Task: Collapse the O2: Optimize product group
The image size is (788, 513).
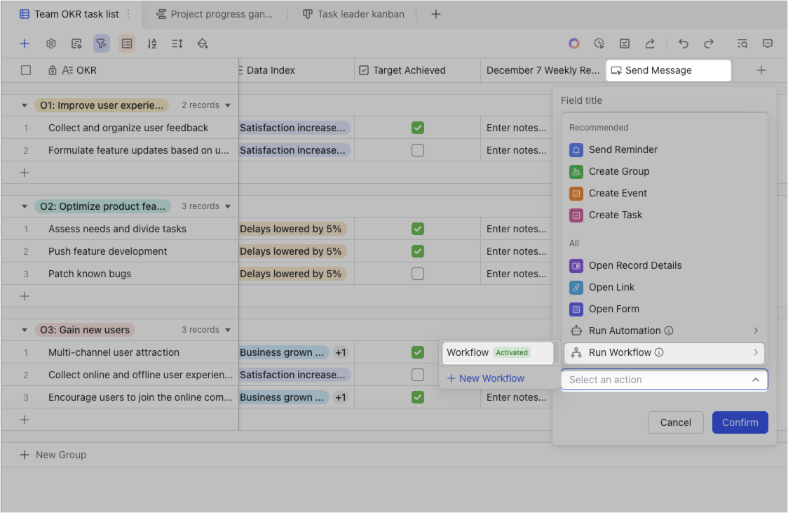Action: click(x=24, y=206)
